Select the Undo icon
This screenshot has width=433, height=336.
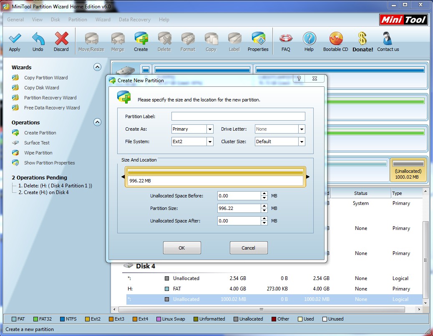point(38,41)
